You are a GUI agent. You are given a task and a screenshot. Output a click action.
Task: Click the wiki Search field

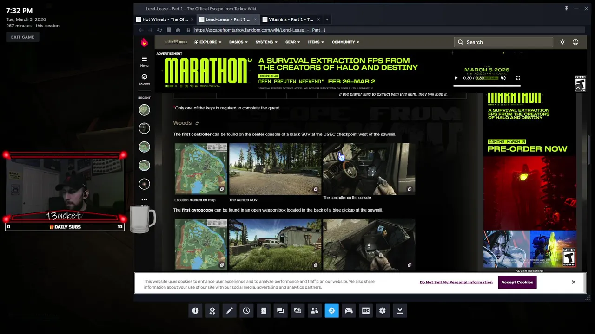pos(504,42)
